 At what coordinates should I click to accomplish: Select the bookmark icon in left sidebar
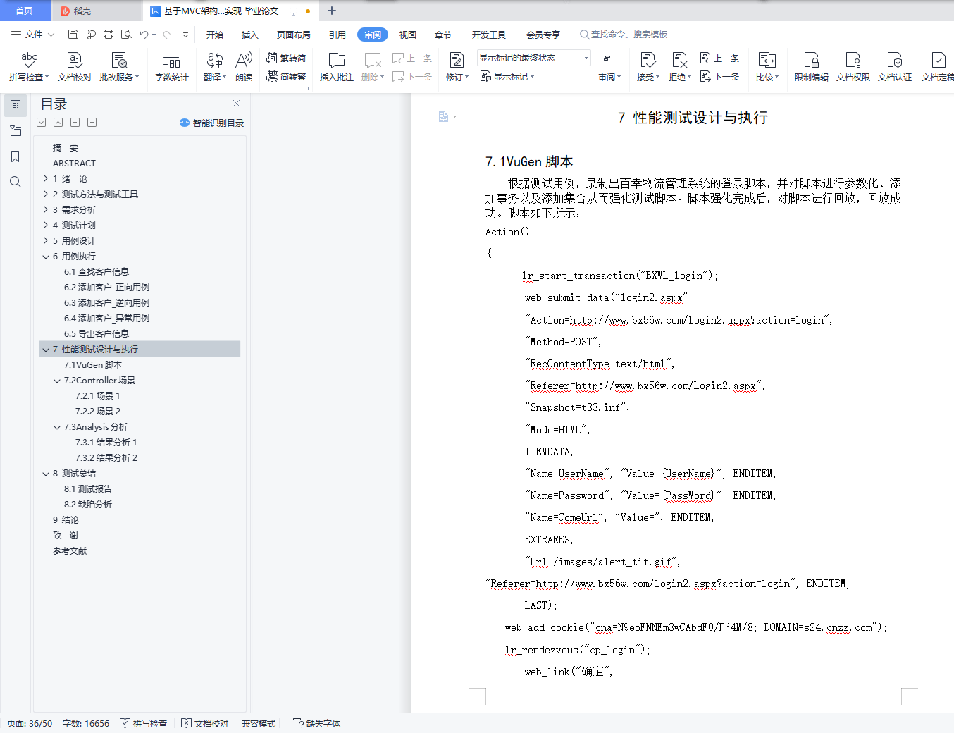(x=15, y=156)
